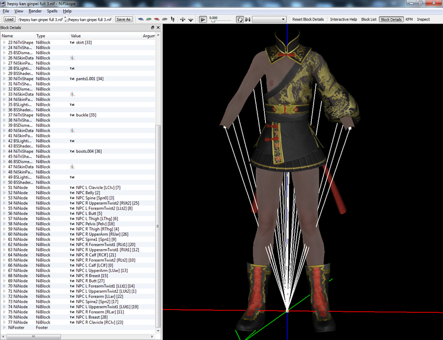Screen dimensions: 443x340
Task: Click the Save As button
Action: coord(123,19)
